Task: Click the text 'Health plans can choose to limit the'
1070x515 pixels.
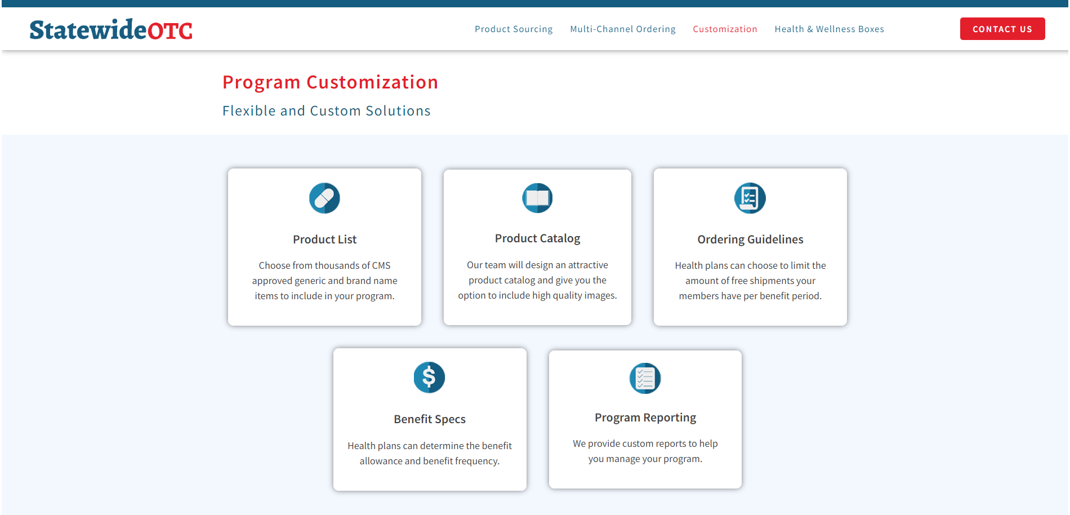Action: click(x=750, y=265)
